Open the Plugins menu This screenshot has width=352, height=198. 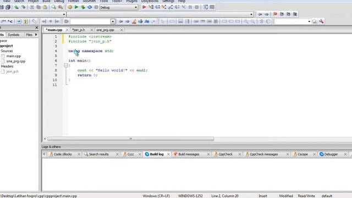coord(131,1)
